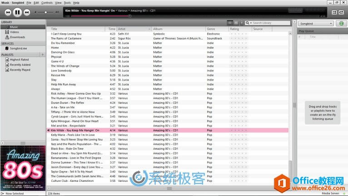Screen dimensions: 348x196
Task: Open the View menu
Action: [x=58, y=3]
